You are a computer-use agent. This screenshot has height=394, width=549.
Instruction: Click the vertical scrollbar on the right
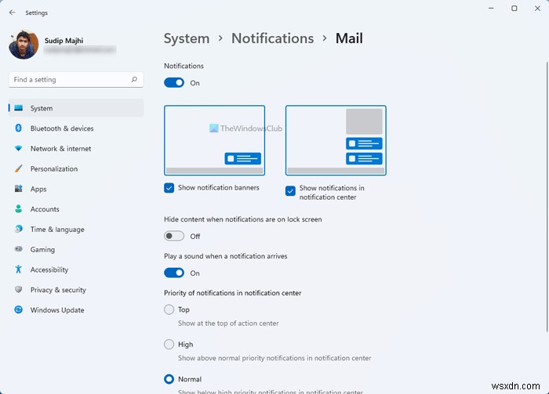pos(547,197)
